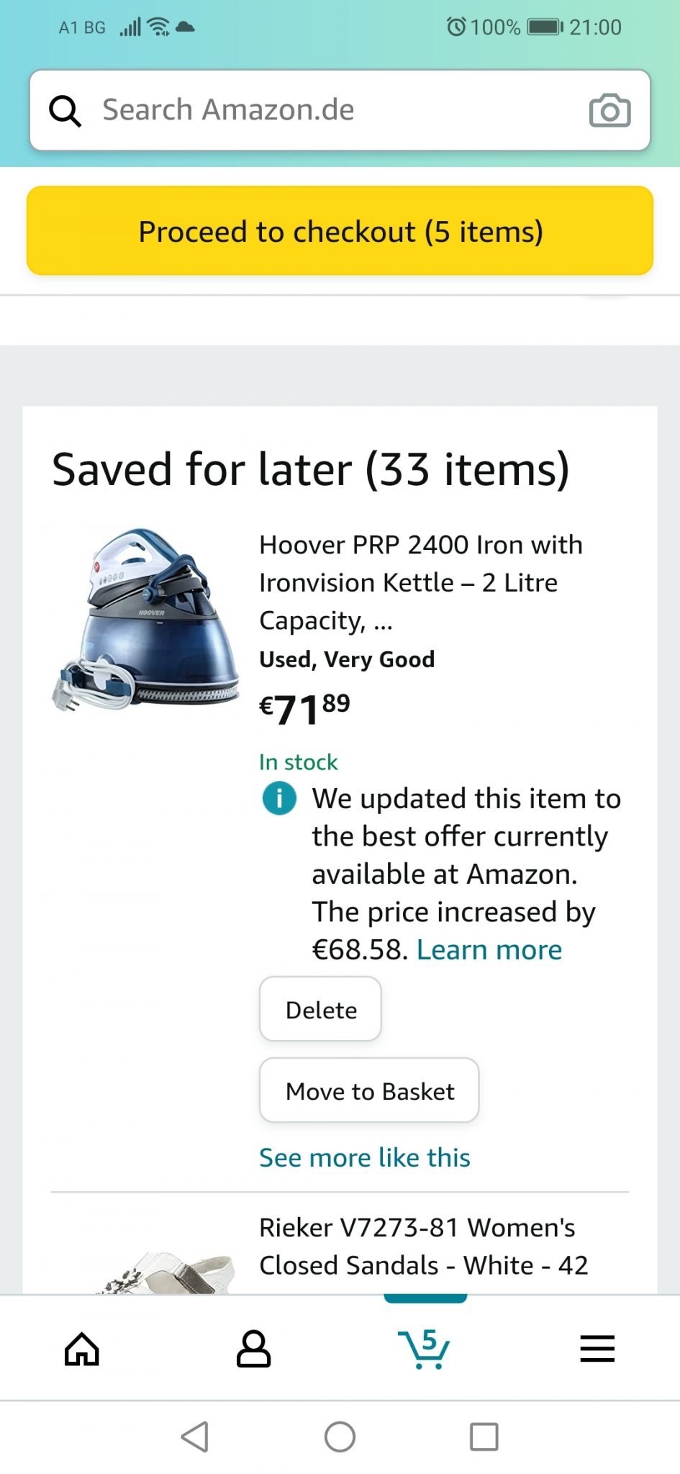
Task: Tap the search magnifier icon
Action: coord(65,111)
